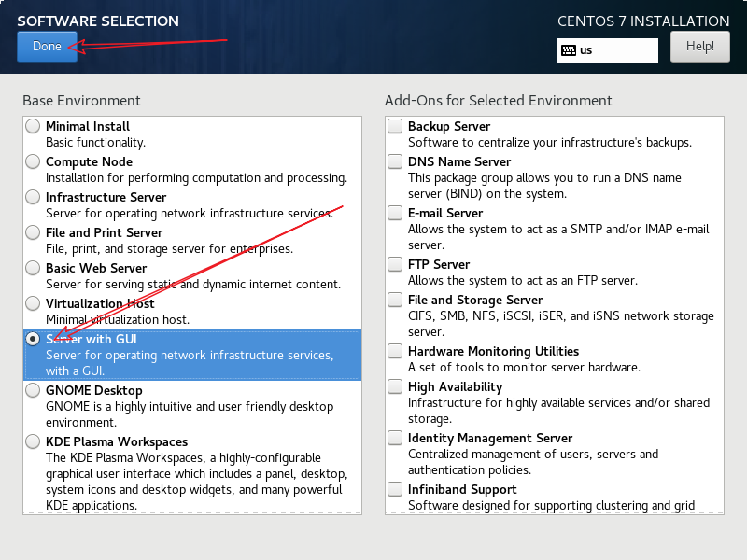Click 'Backup Server' label text
This screenshot has width=747, height=560.
coord(449,126)
